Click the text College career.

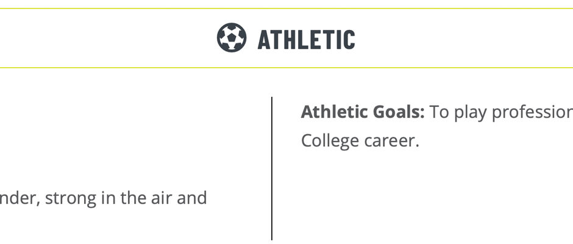(x=360, y=141)
